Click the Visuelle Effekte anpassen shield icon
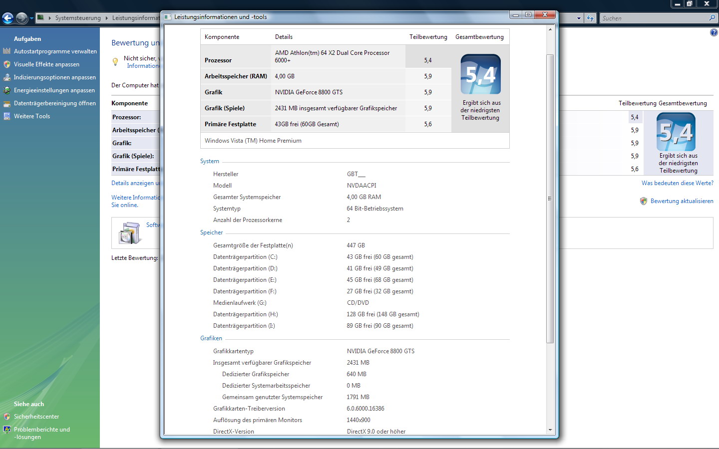This screenshot has height=449, width=719. tap(6, 64)
